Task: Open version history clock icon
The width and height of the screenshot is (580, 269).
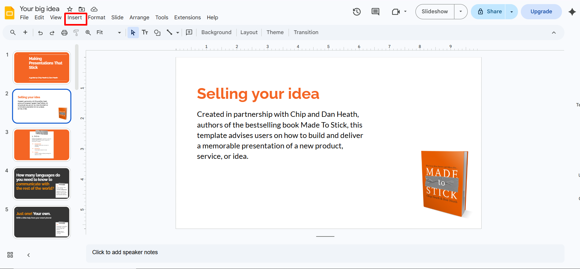Action: point(357,12)
